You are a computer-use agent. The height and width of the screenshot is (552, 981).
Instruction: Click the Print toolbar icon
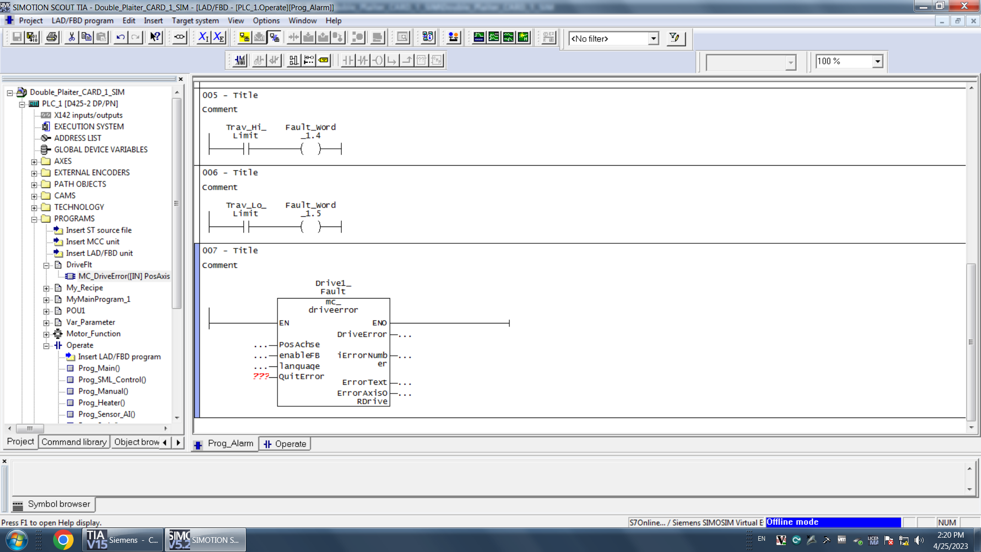[52, 37]
